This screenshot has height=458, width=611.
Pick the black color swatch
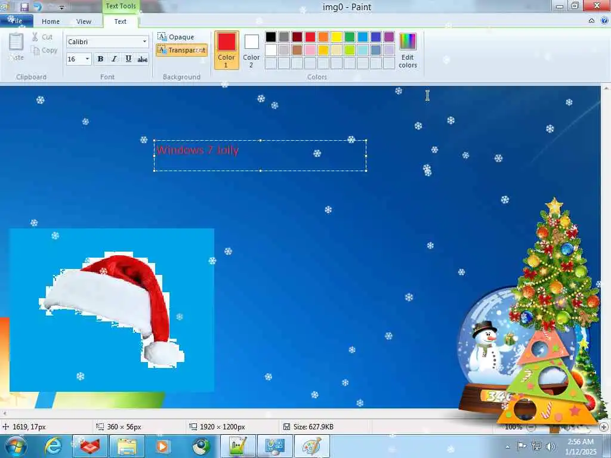pyautogui.click(x=271, y=37)
